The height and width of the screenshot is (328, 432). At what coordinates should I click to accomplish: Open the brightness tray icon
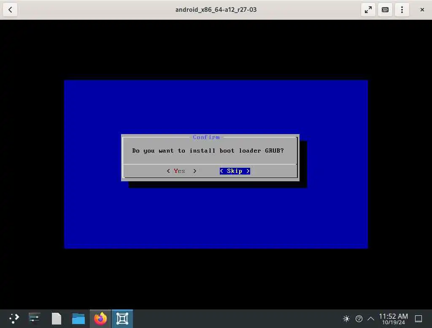coord(346,319)
